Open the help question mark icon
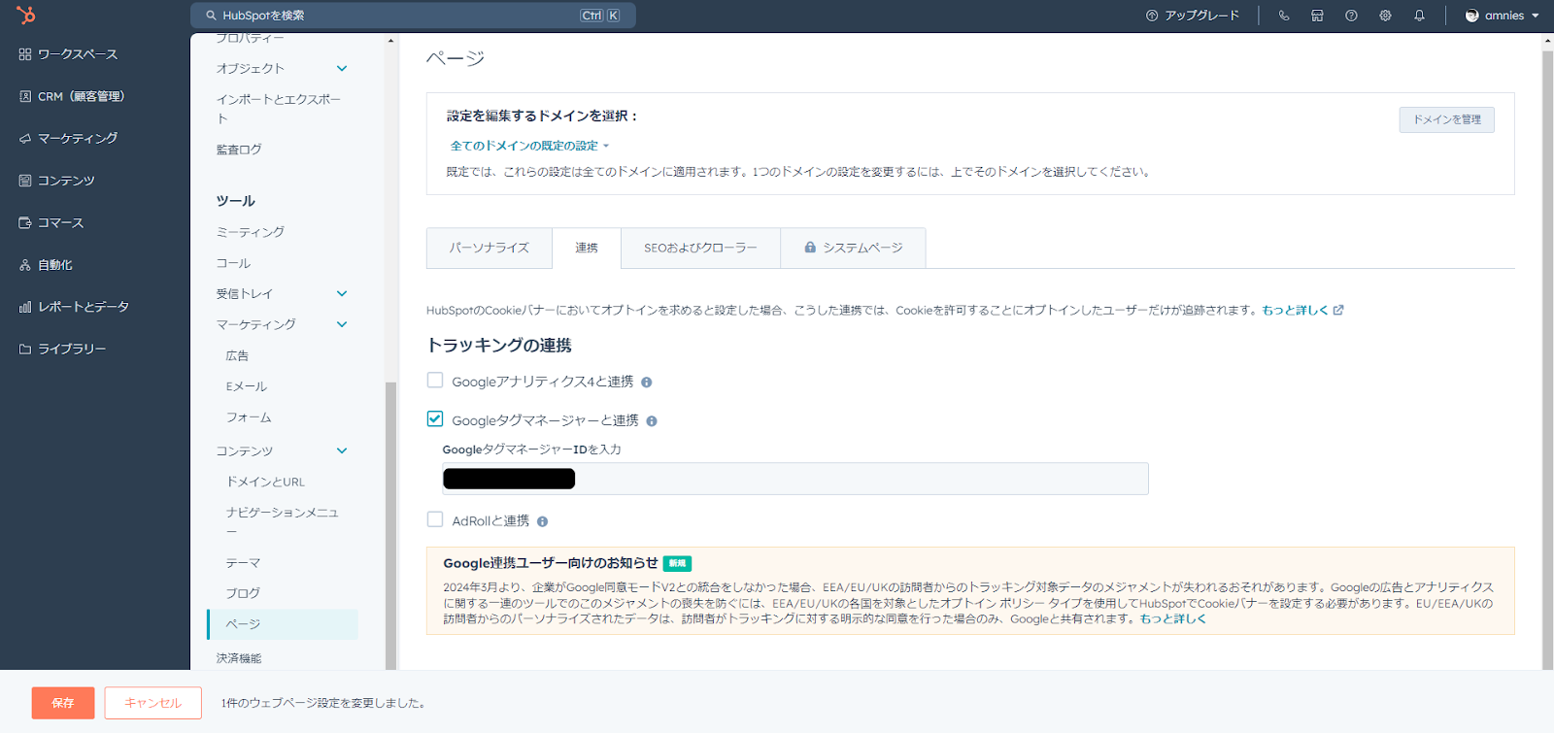This screenshot has height=733, width=1554. (1351, 16)
